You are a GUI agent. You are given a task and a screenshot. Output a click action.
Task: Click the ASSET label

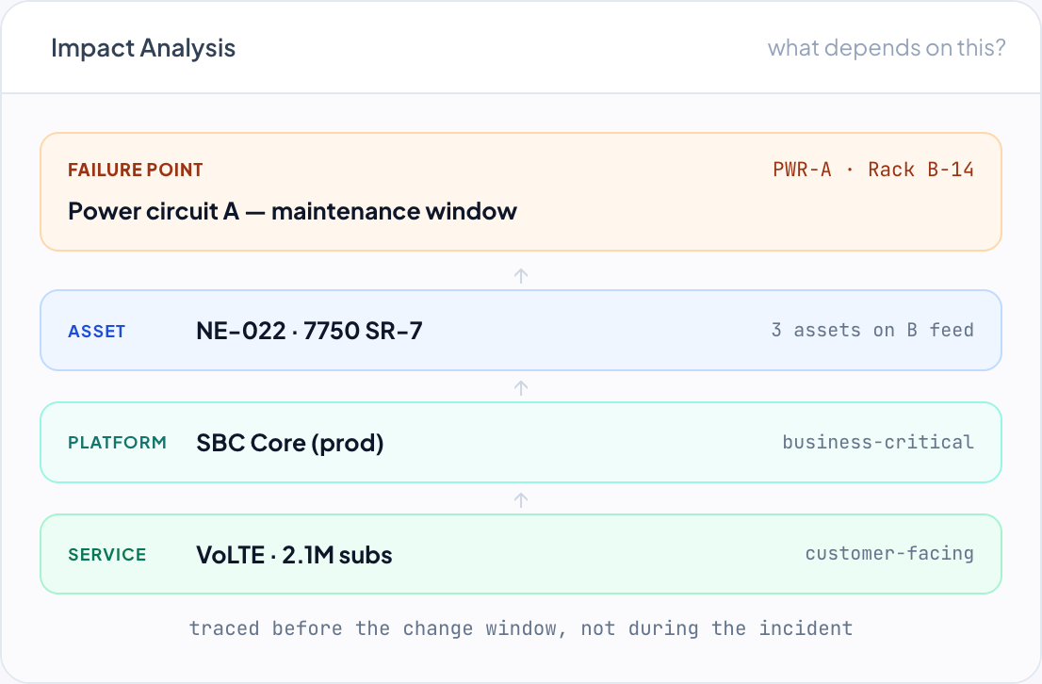click(96, 331)
